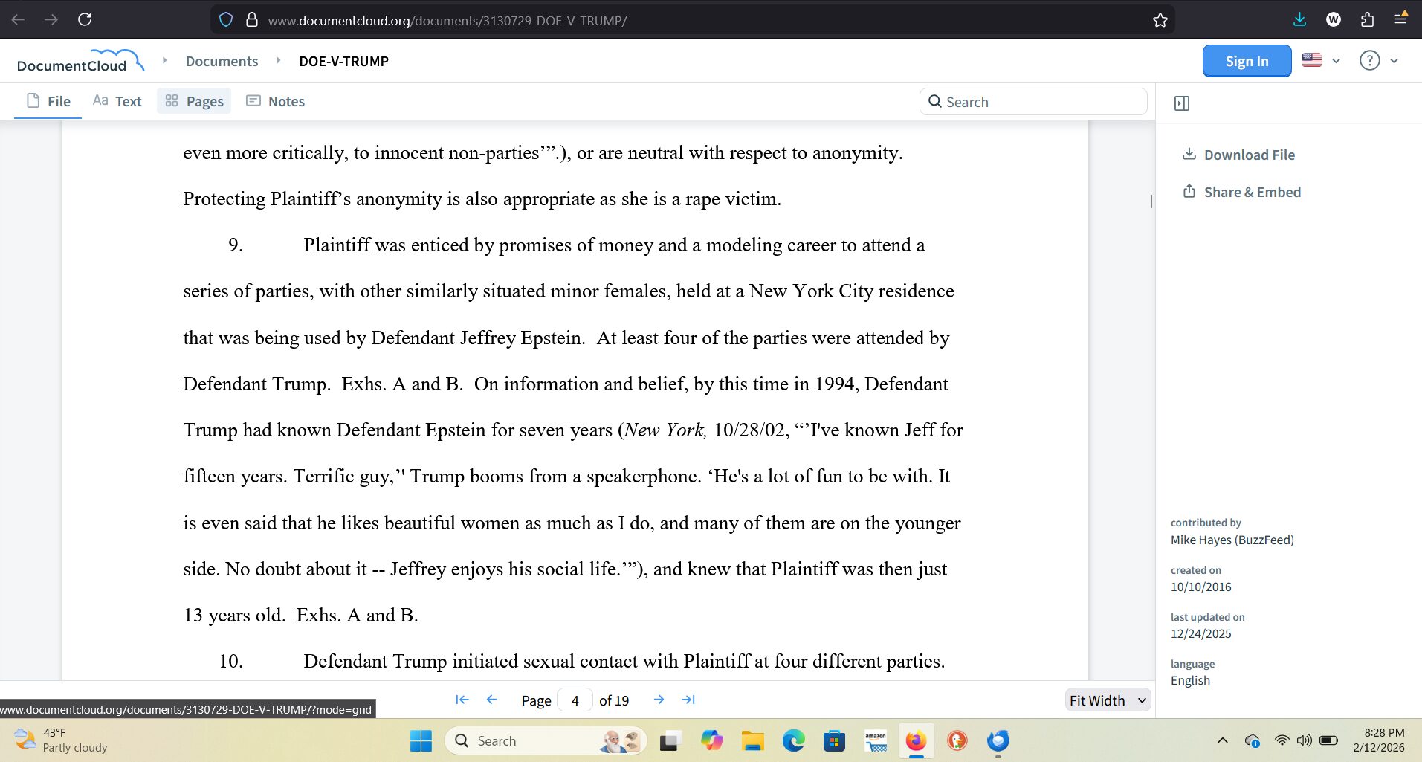Bookmark this page with star icon

1160,20
